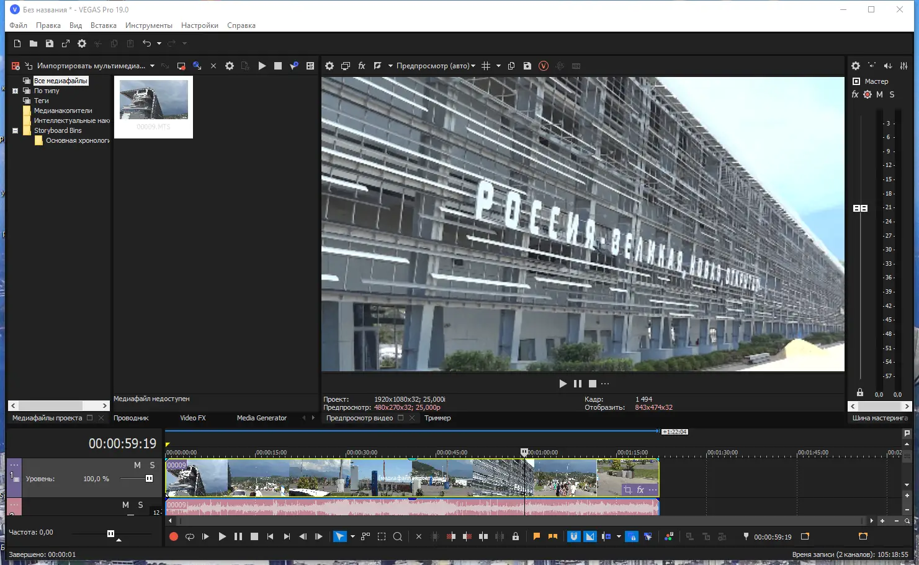Open the 'Инструменты' menu

148,25
